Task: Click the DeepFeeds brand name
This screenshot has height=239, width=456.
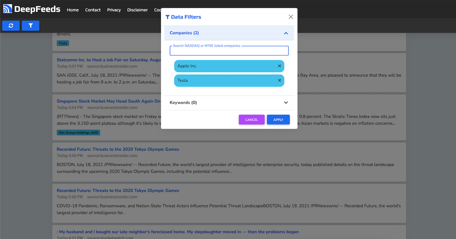Action: click(x=37, y=9)
